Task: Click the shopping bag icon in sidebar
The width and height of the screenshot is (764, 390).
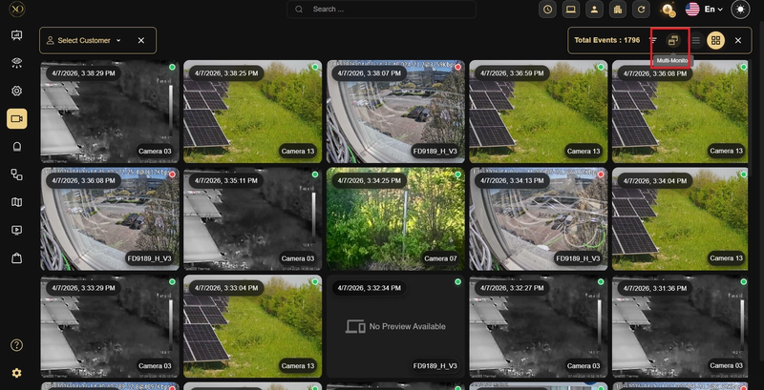Action: (x=16, y=258)
